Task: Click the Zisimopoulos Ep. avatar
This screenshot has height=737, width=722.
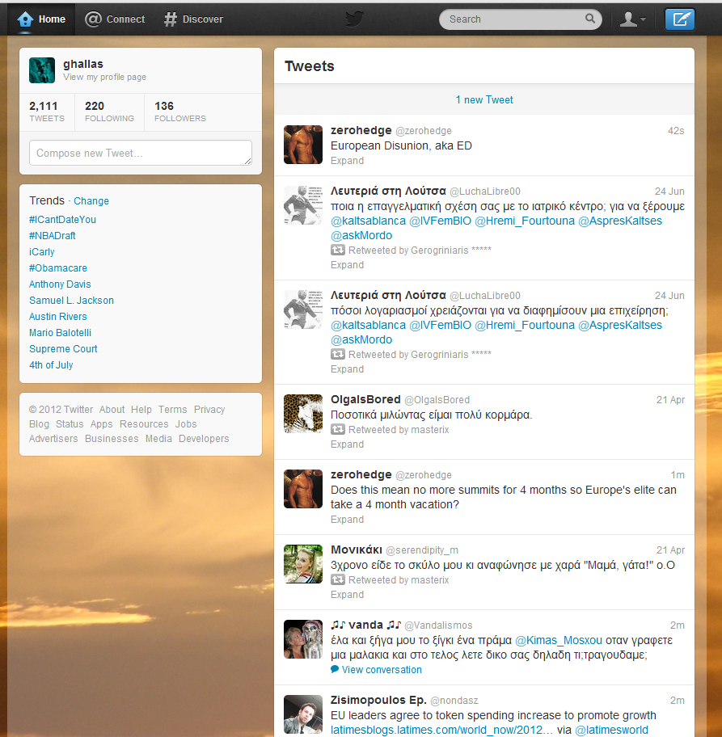Action: pos(303,714)
